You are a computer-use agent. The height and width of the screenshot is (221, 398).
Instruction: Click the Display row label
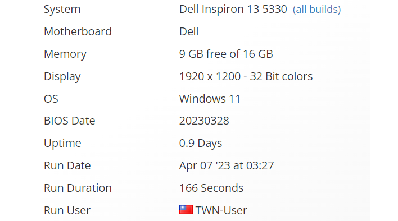62,76
